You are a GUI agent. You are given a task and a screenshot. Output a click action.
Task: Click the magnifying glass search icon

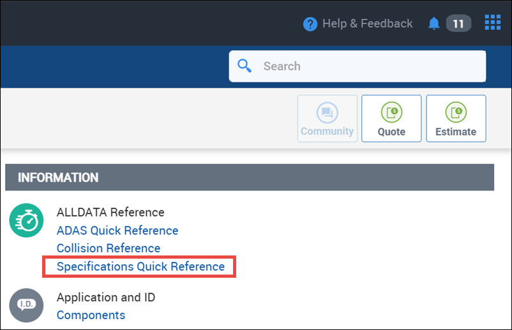coord(245,66)
